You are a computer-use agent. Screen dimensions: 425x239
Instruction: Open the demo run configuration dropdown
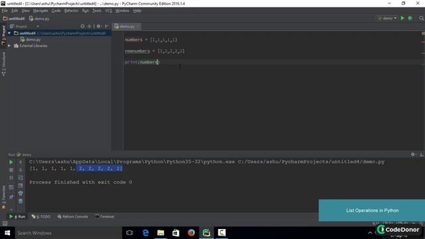[387, 18]
